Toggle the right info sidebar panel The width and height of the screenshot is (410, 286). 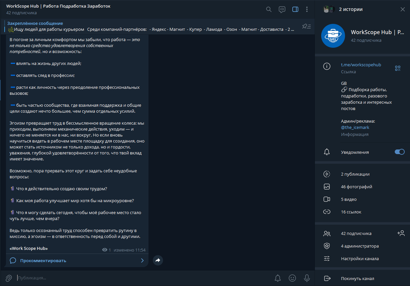click(x=295, y=10)
